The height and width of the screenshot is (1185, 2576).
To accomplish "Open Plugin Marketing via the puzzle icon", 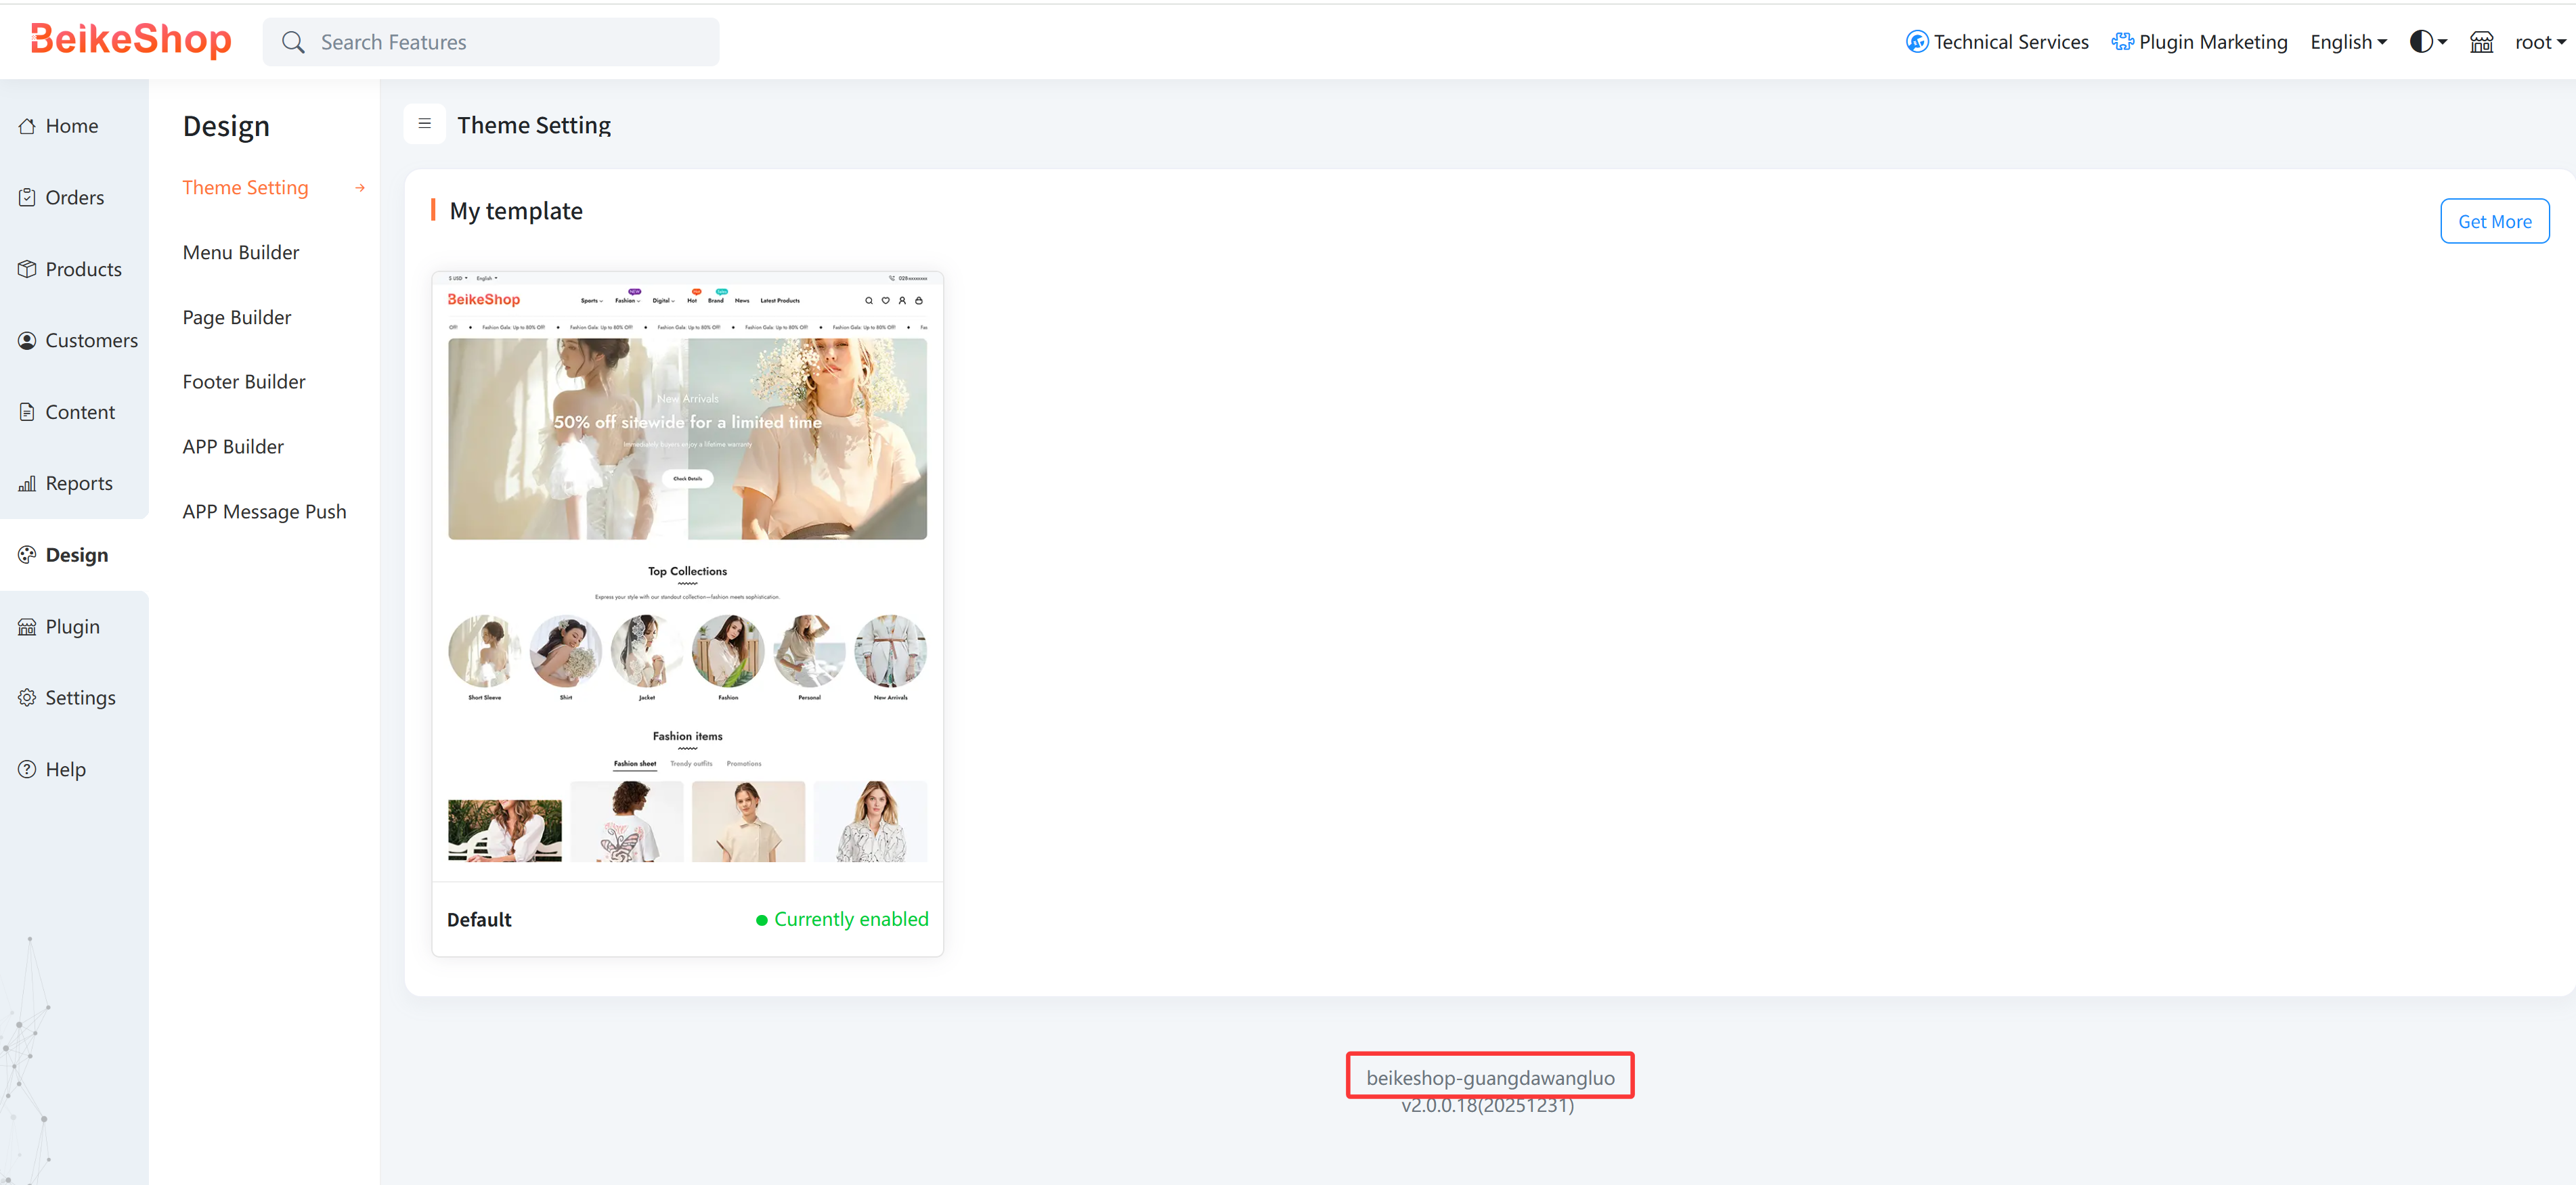I will (x=2123, y=41).
